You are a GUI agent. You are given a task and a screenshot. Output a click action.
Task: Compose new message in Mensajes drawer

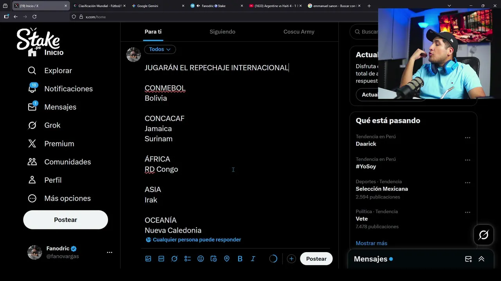[468, 259]
